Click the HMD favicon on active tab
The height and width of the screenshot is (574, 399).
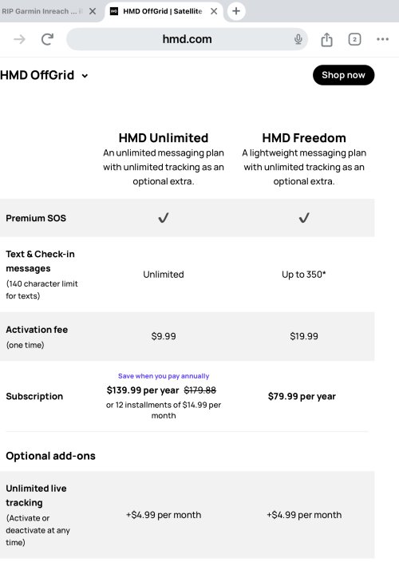(114, 11)
